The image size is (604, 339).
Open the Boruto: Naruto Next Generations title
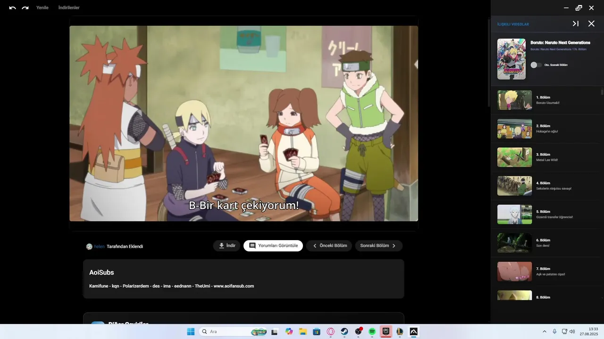coord(560,42)
